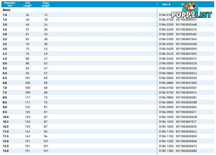
Task: Click O/A length 117 in the 8.5 row
Action: [x=28, y=102]
